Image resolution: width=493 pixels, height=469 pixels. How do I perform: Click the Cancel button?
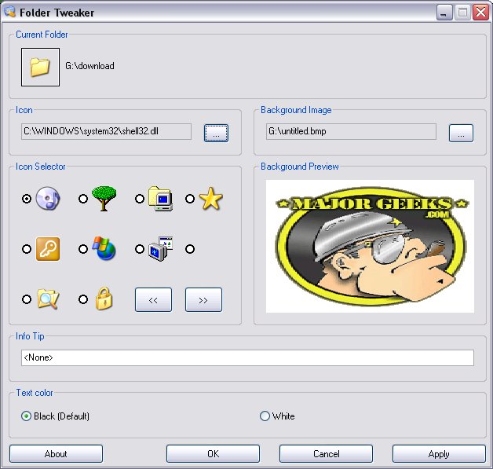326,453
